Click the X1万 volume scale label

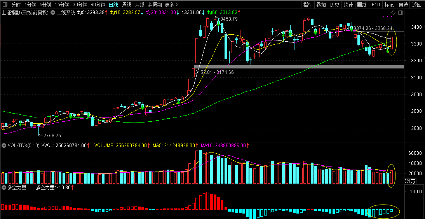pos(410,181)
